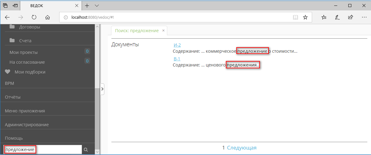Click the sidebar scroll down arrow
Viewport: 371px width, 155px height.
[98, 152]
